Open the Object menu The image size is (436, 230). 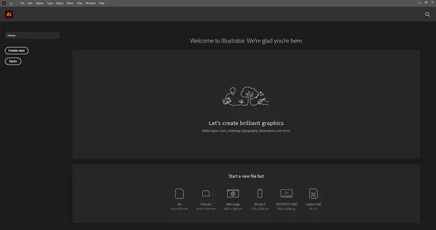point(39,3)
